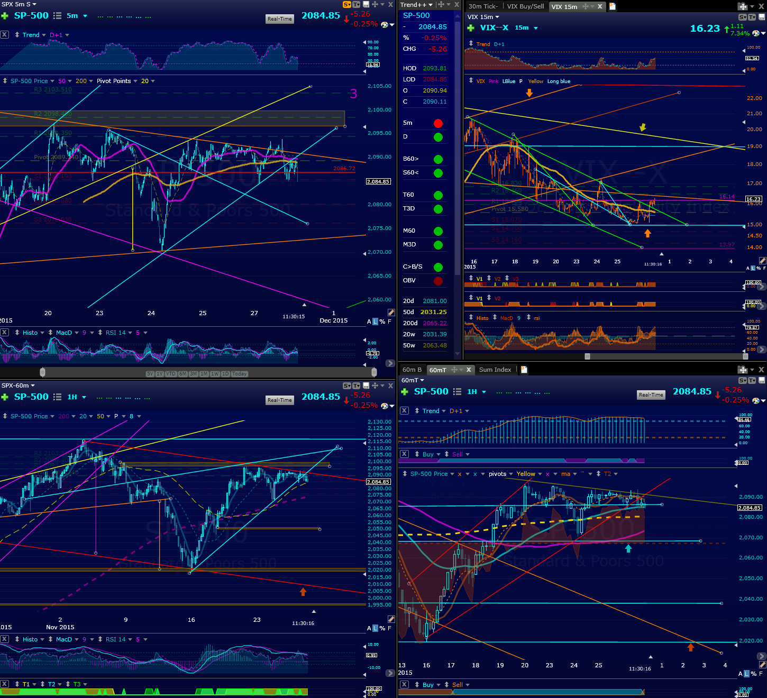Click move-pane cross icon in Trend++ panel header

(441, 4)
